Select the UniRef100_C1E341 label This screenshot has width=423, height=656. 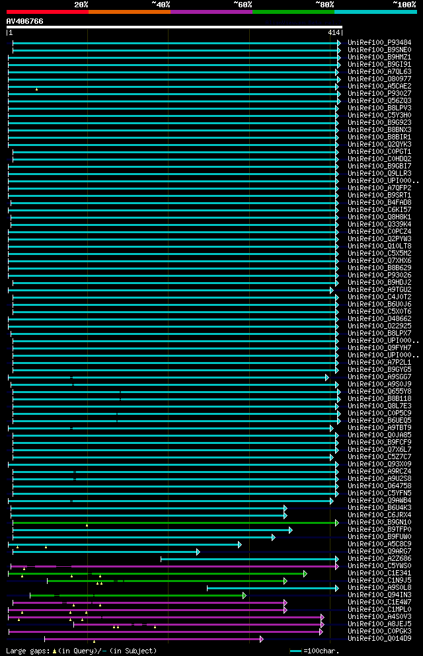(379, 573)
